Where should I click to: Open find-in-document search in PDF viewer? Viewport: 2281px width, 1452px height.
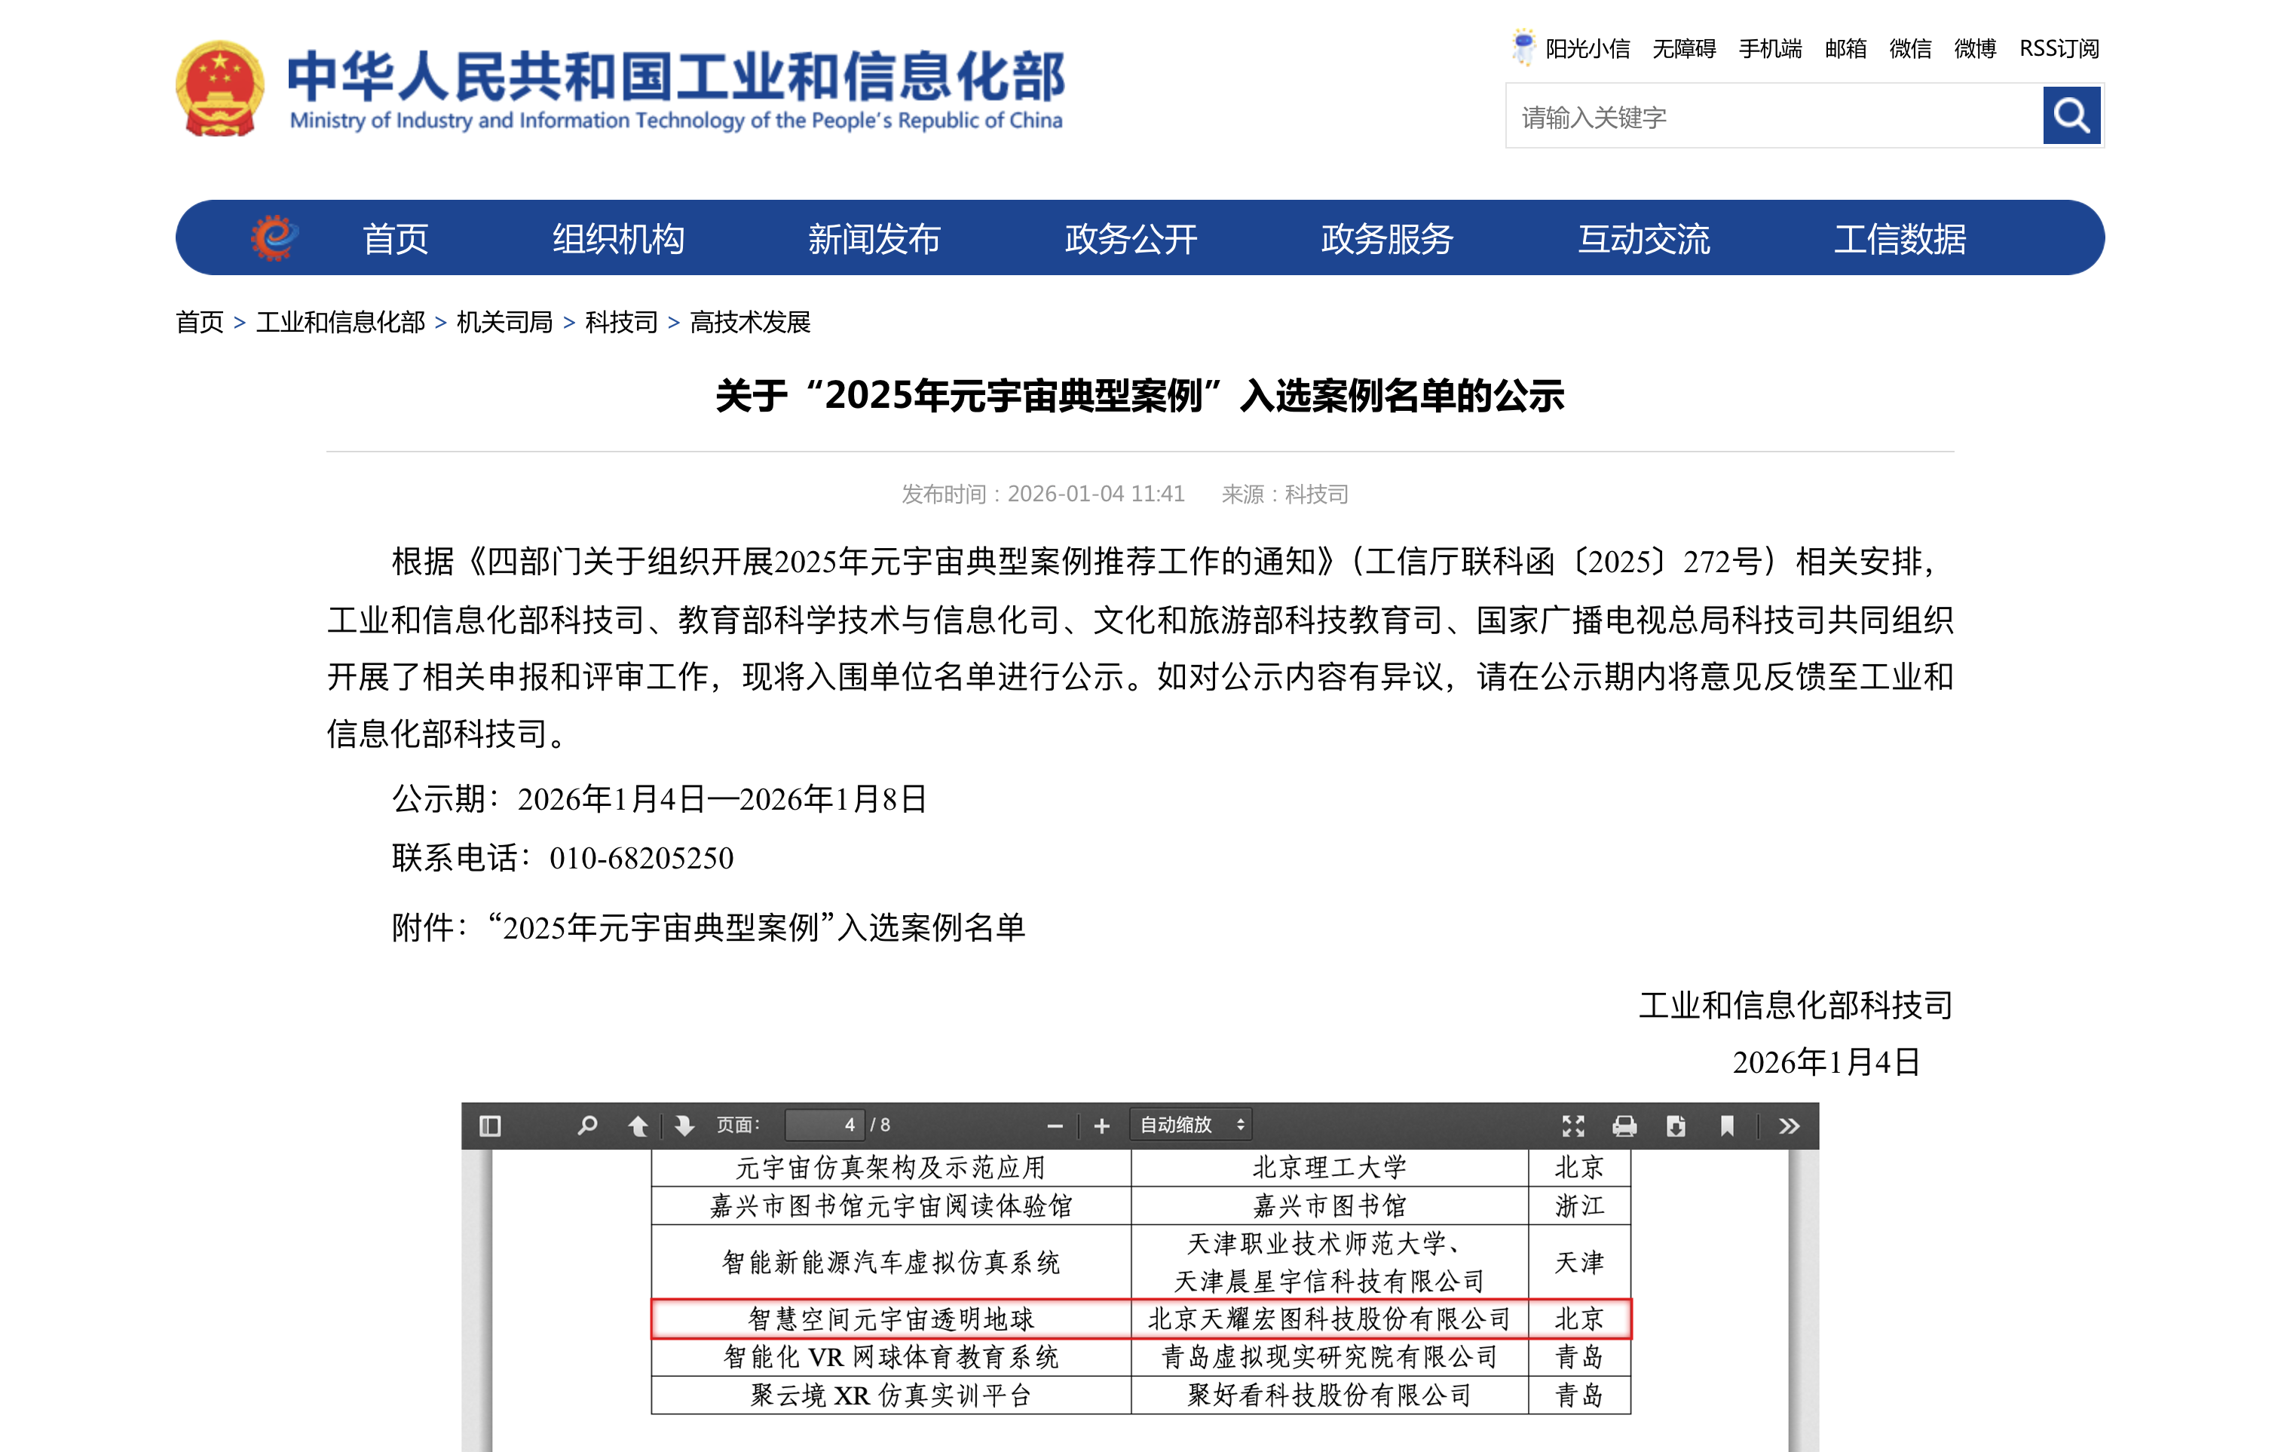tap(587, 1126)
